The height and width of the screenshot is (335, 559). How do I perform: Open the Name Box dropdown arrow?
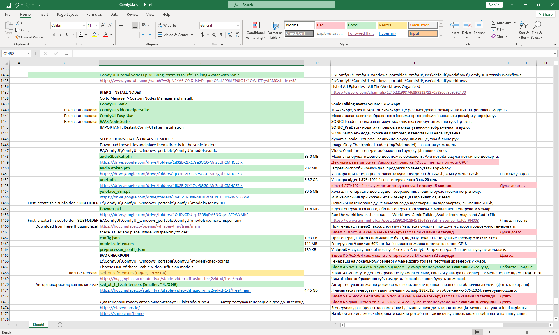(28, 54)
